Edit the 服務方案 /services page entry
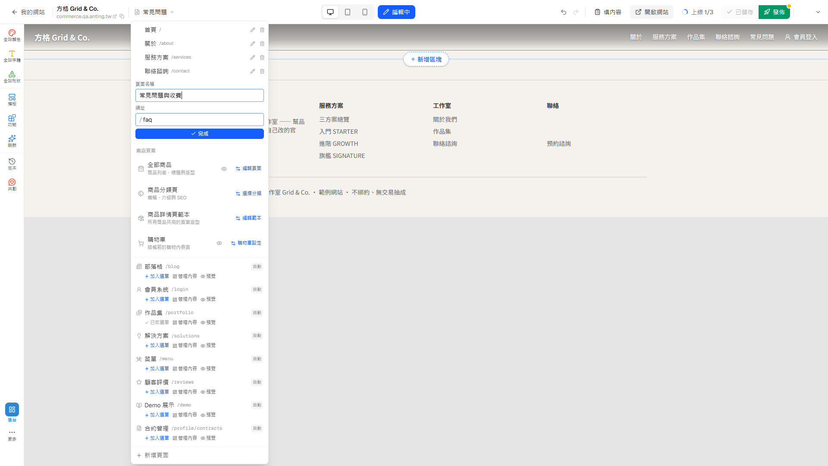Image resolution: width=828 pixels, height=466 pixels. (253, 57)
